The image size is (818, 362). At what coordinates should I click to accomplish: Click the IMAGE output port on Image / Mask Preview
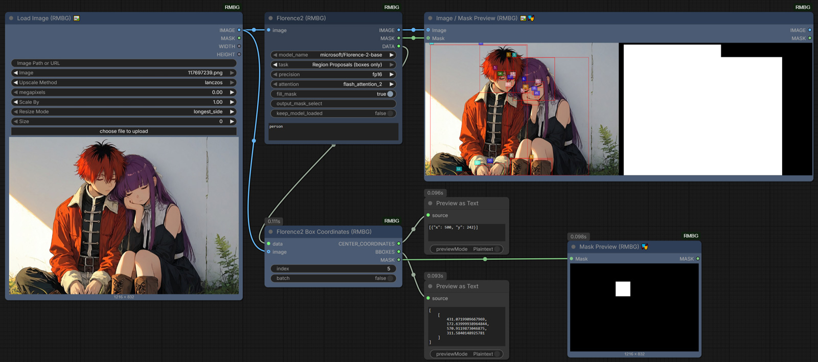[810, 30]
